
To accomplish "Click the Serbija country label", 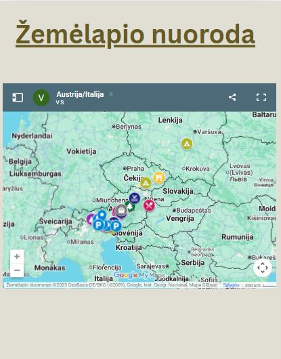I will click(x=193, y=263).
